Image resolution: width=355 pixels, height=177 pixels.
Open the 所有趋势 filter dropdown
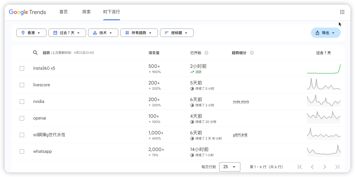point(139,33)
